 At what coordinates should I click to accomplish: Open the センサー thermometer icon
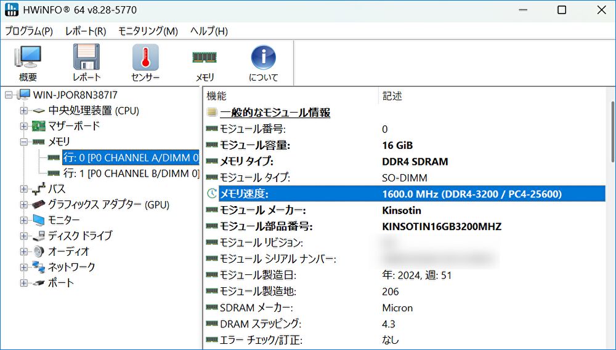tap(145, 57)
